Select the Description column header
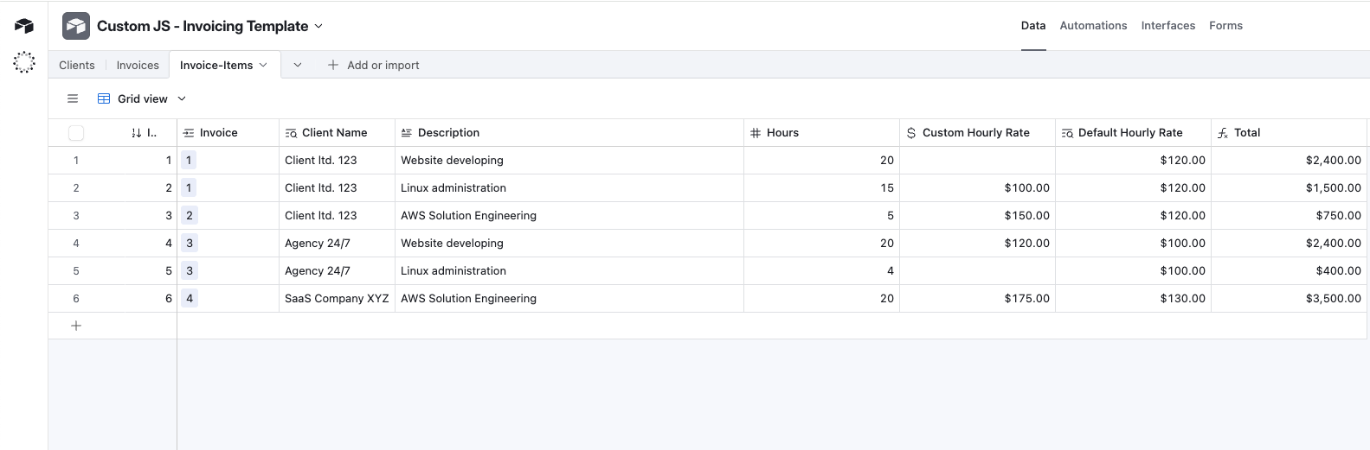This screenshot has height=450, width=1370. coord(569,132)
